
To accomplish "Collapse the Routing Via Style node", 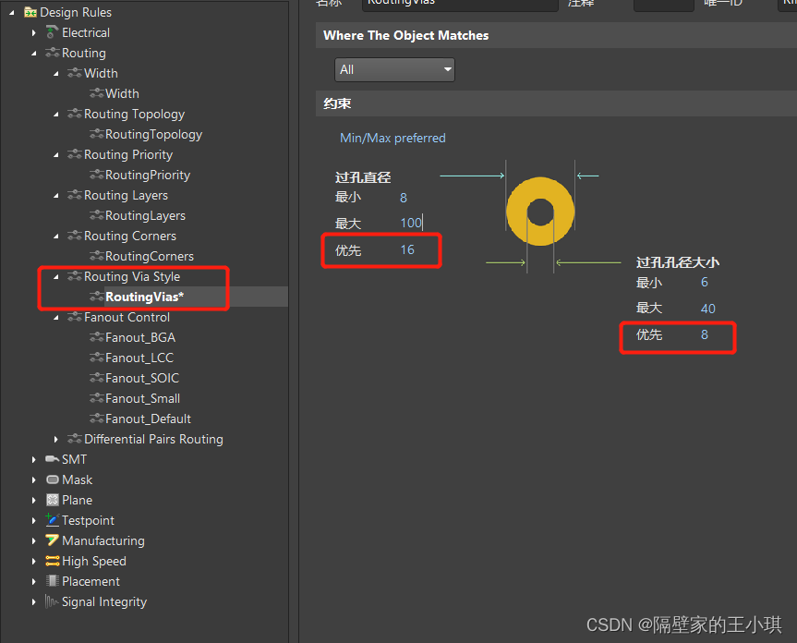I will (56, 276).
